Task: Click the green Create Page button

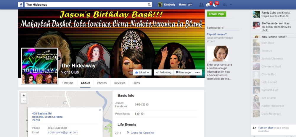Action: (216, 14)
